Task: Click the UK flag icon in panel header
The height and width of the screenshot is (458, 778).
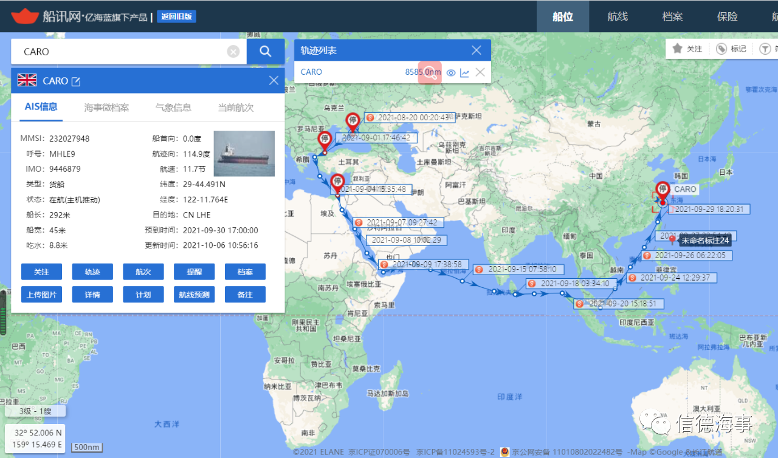Action: [27, 80]
